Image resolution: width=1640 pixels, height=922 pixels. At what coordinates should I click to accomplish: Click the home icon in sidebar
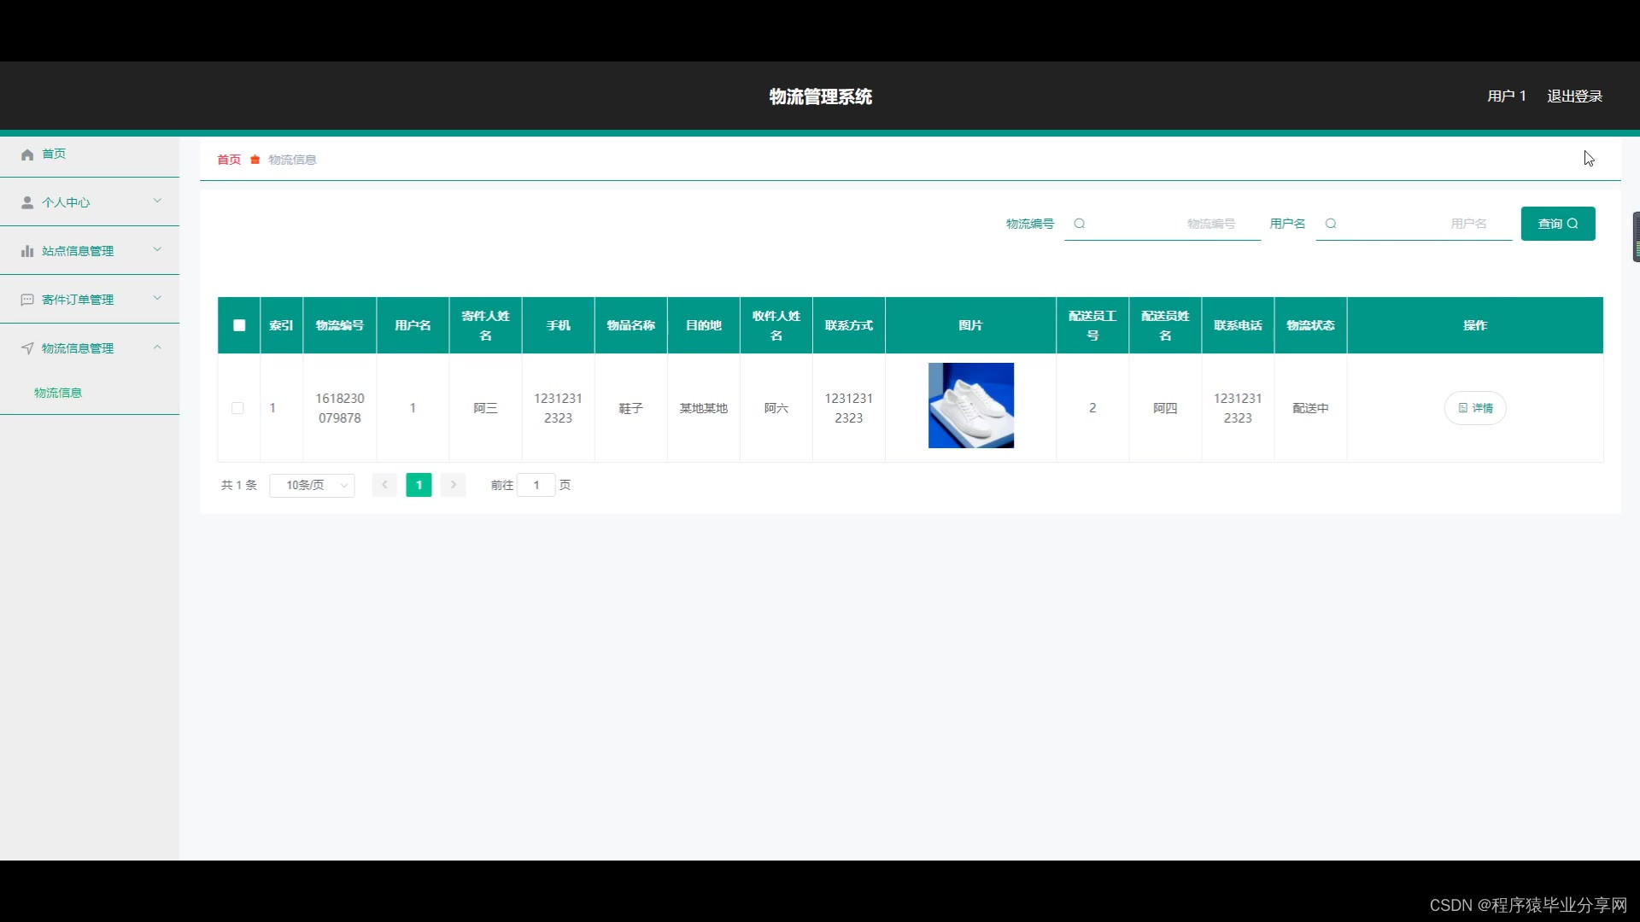click(27, 155)
